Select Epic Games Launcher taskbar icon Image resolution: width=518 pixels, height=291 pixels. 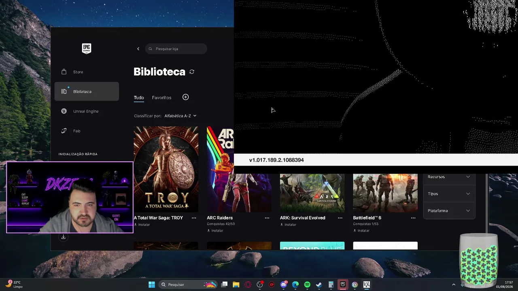(x=343, y=285)
